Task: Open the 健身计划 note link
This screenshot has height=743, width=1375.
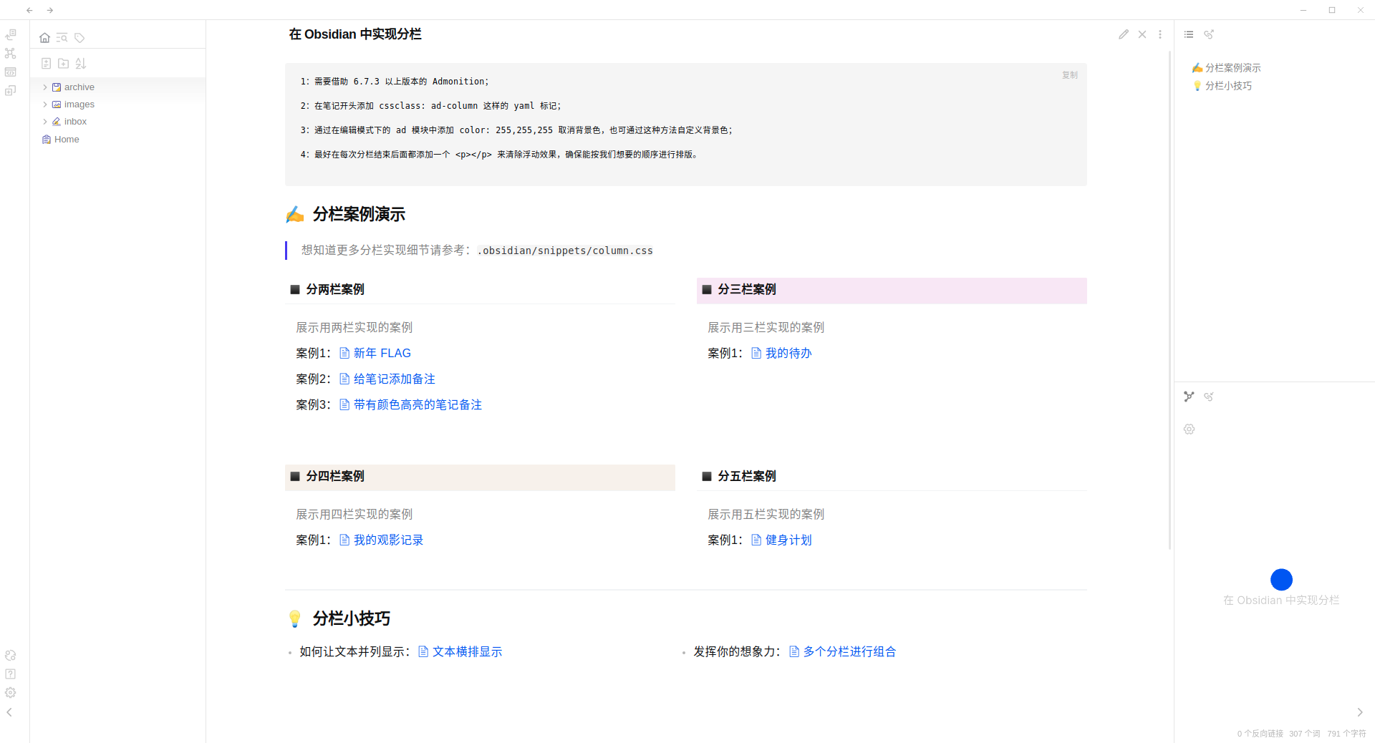Action: [781, 540]
